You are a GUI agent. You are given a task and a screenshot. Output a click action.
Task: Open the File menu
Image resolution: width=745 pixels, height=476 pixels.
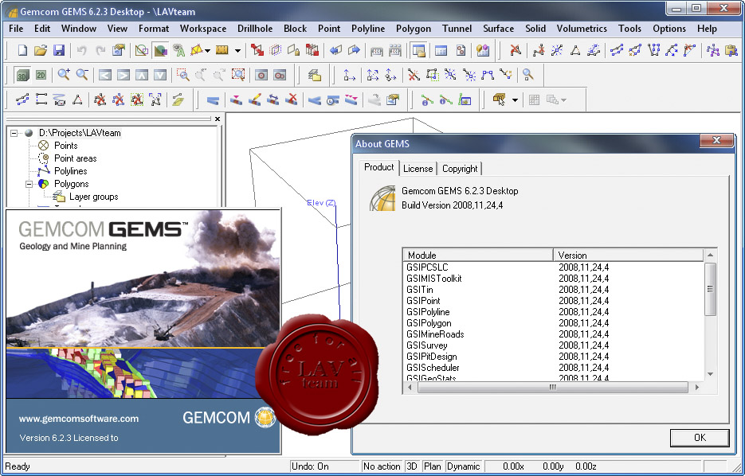[x=16, y=29]
